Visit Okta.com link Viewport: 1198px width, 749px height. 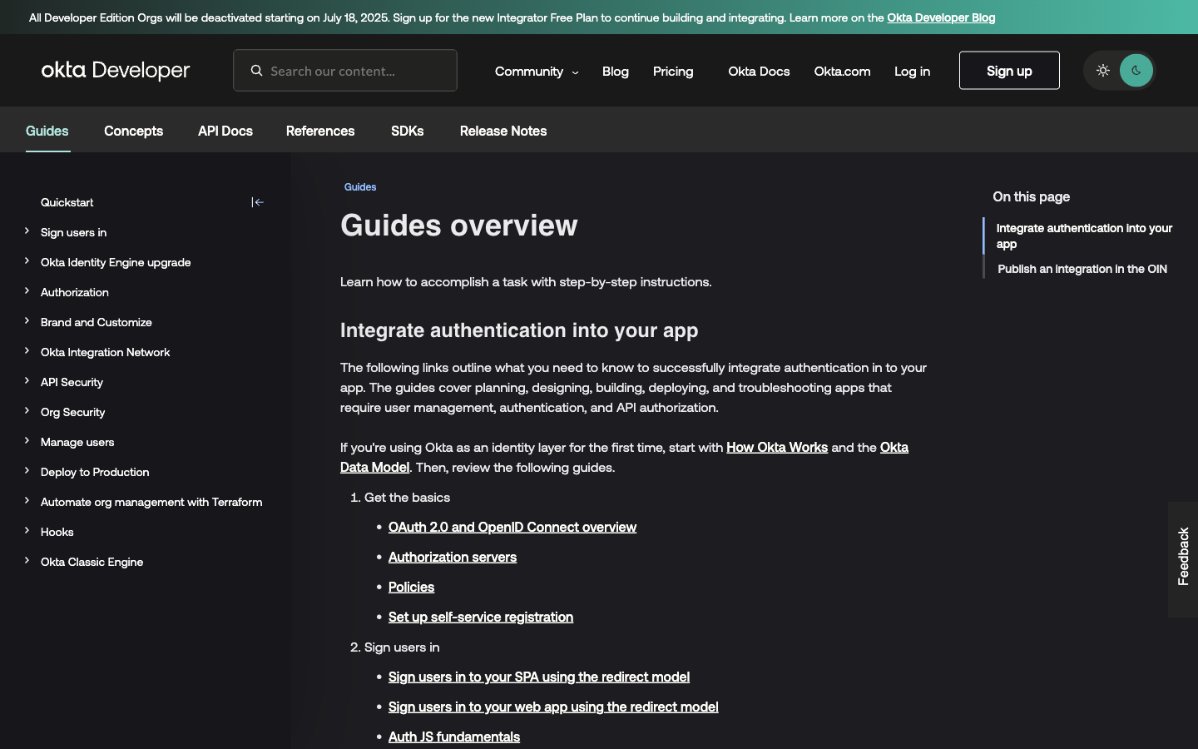[x=842, y=72]
